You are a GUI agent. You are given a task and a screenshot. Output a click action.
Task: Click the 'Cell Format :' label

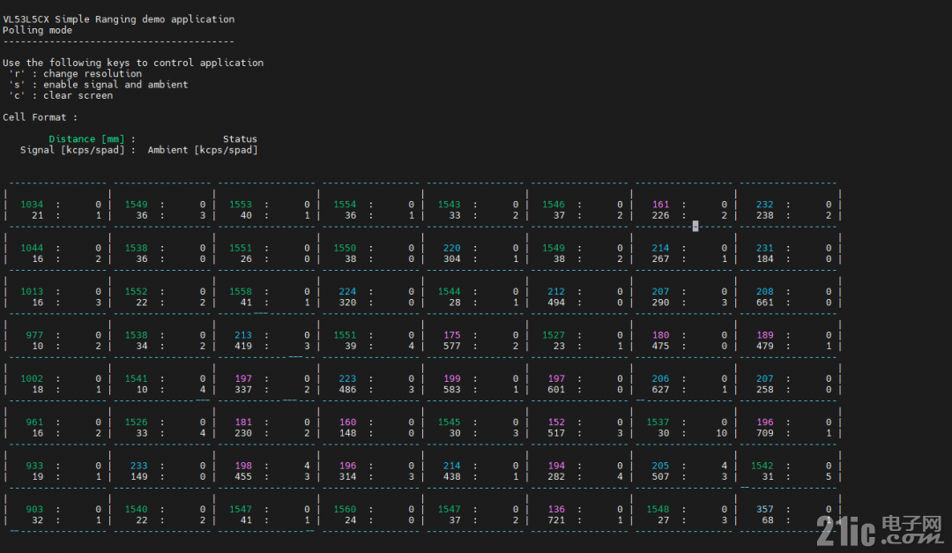[40, 117]
